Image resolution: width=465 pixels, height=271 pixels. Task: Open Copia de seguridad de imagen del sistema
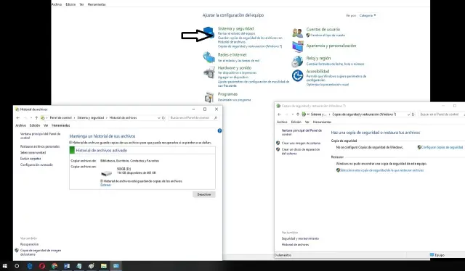pyautogui.click(x=41, y=252)
